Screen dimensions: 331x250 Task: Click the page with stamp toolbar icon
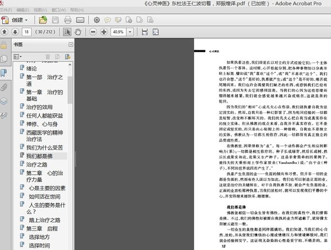(150, 20)
